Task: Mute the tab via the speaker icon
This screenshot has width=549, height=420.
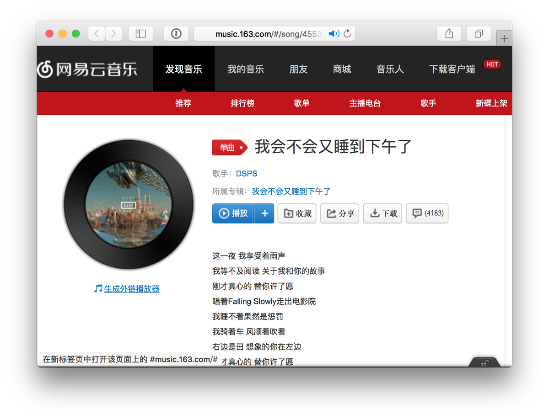Action: click(x=334, y=33)
